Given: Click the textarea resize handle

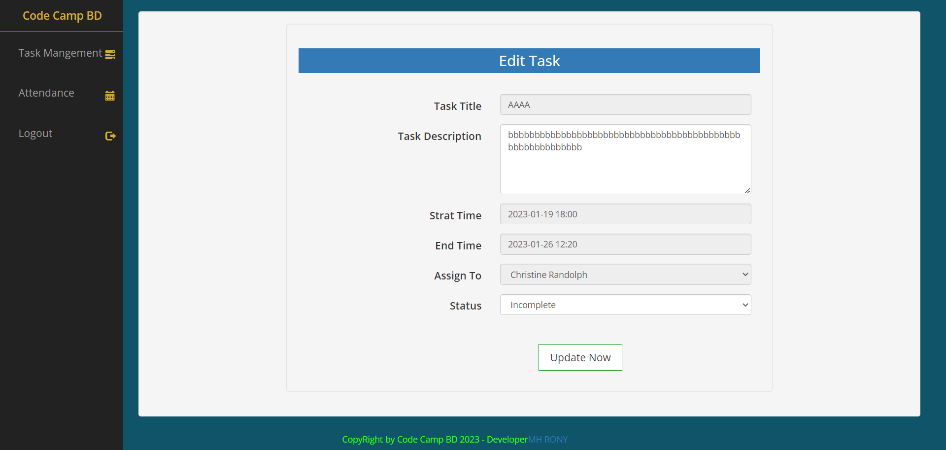Looking at the screenshot, I should [x=747, y=190].
